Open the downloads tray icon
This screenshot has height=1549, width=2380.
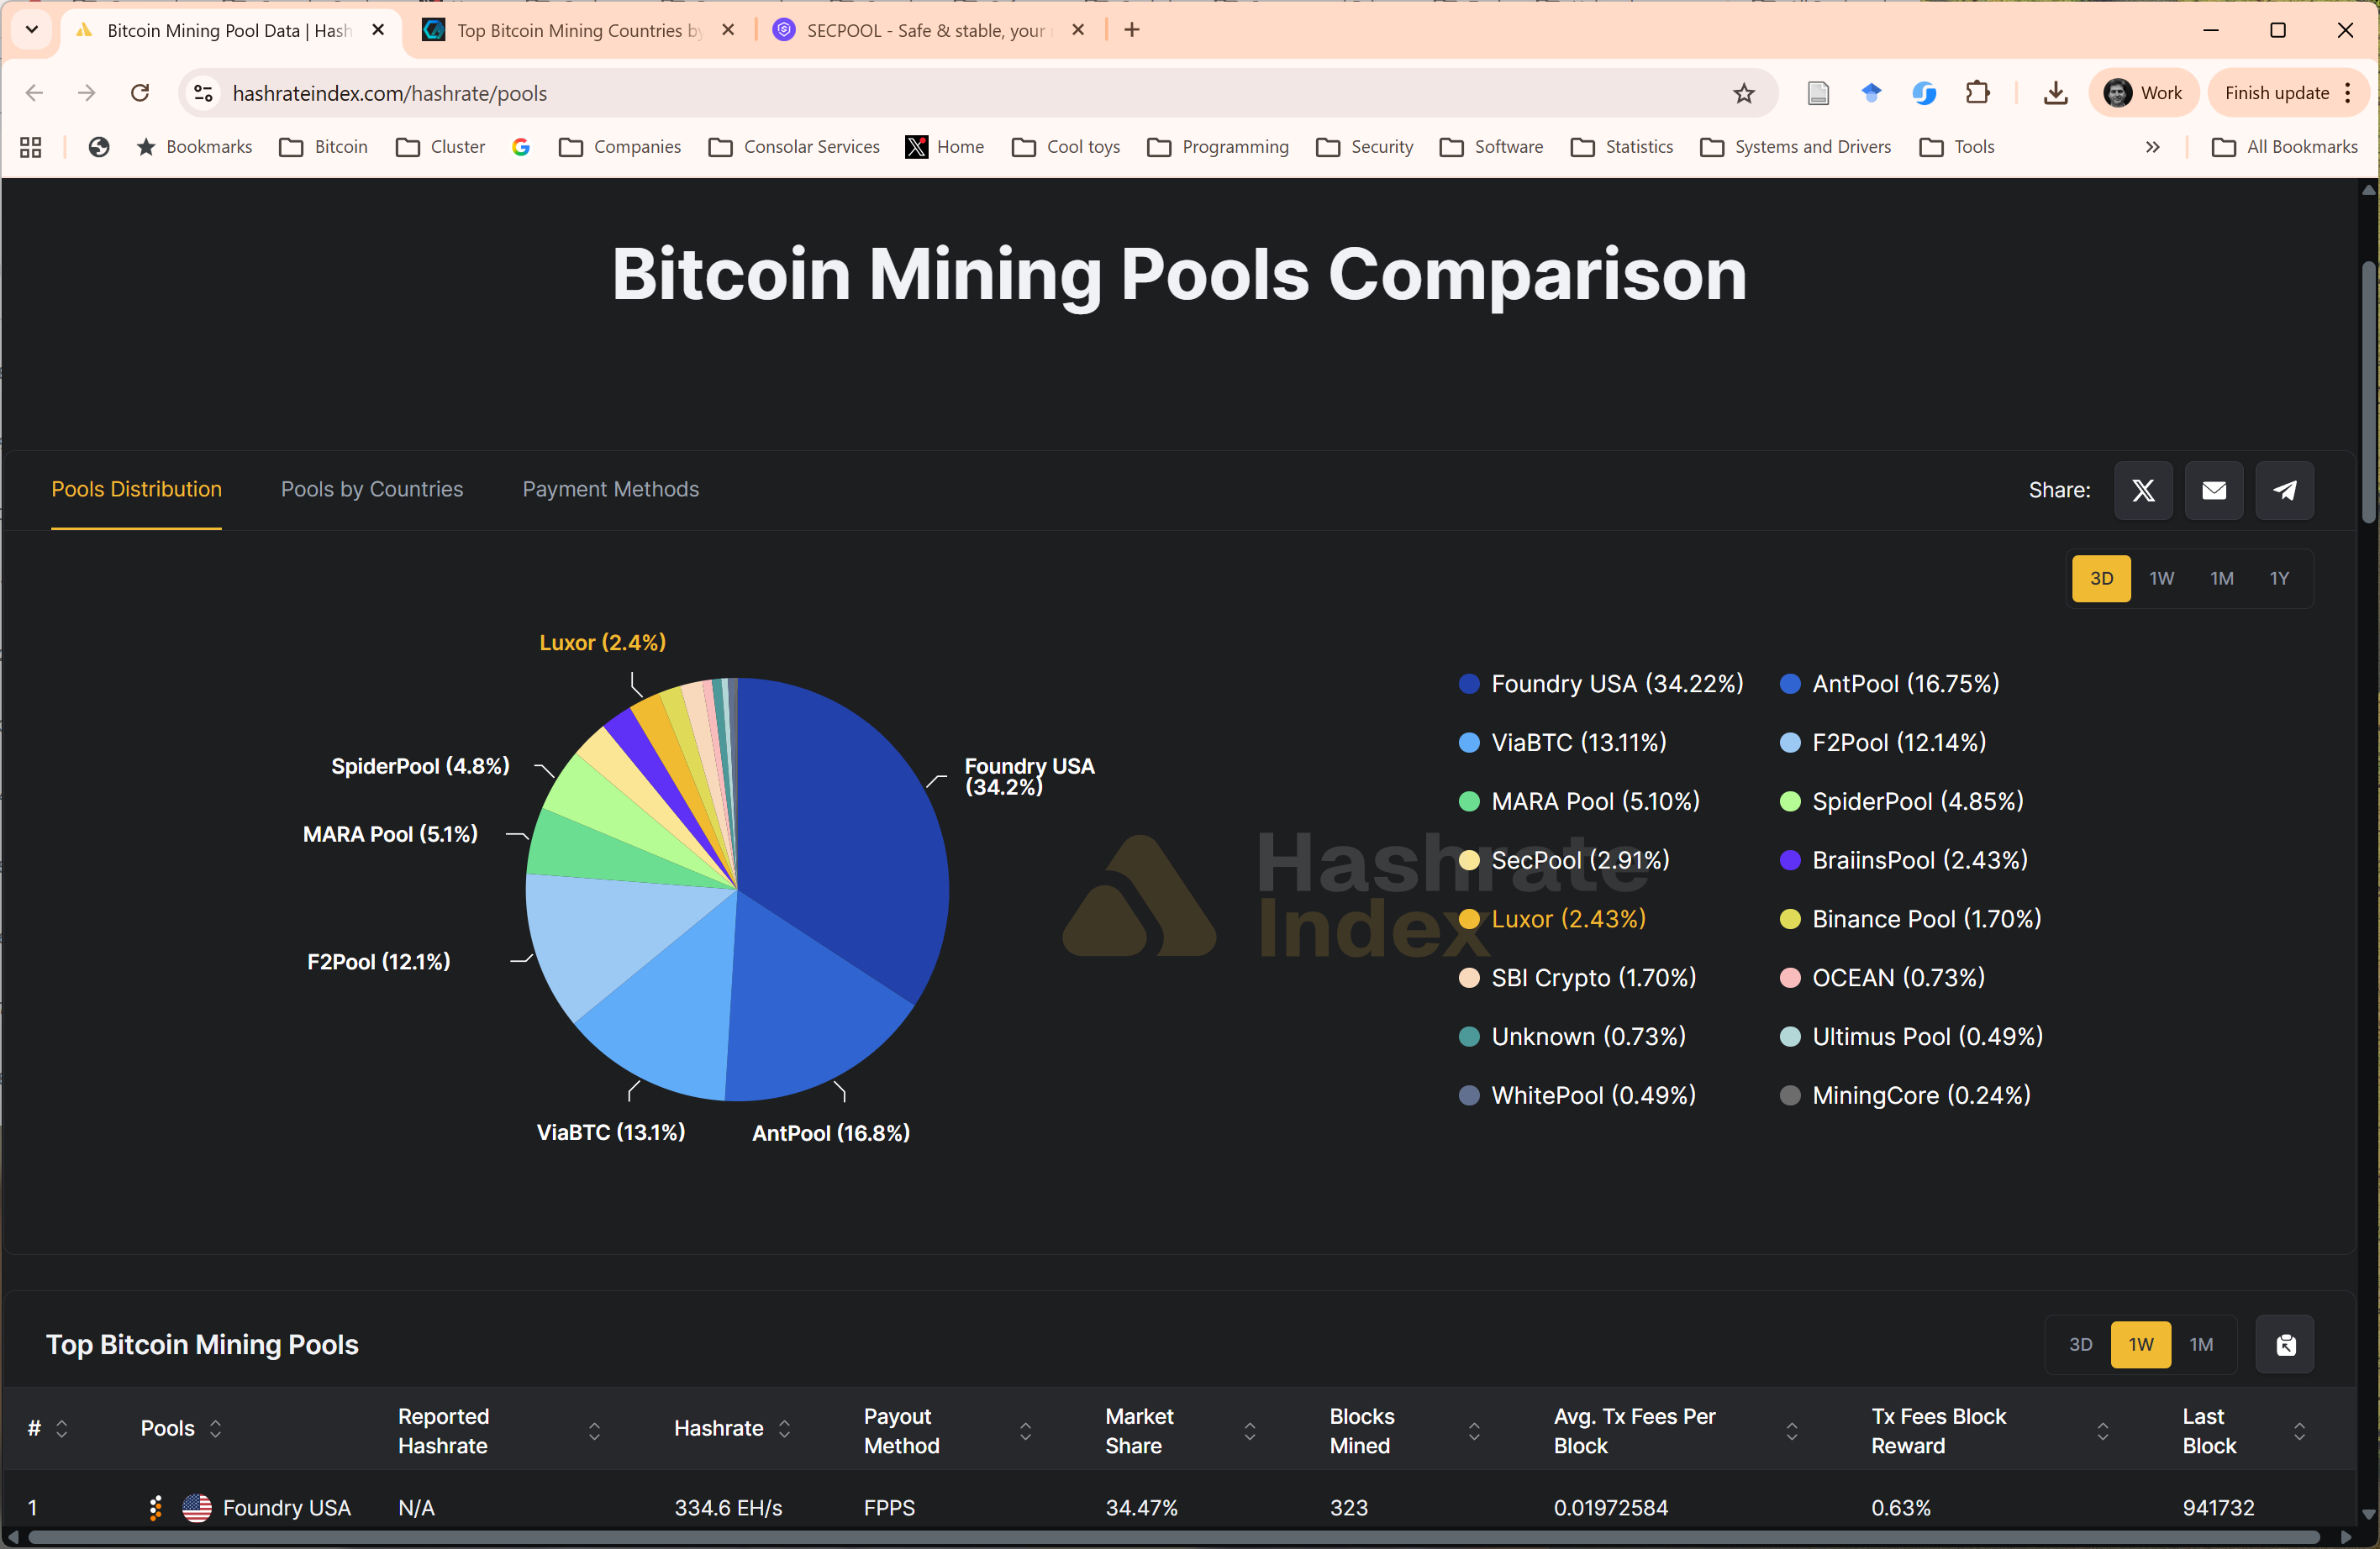(x=2055, y=93)
